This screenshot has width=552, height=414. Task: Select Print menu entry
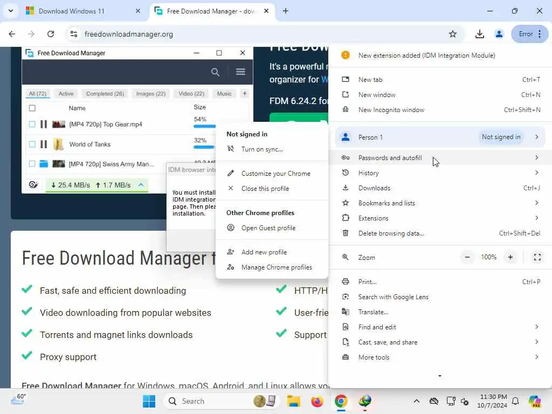pos(440,281)
